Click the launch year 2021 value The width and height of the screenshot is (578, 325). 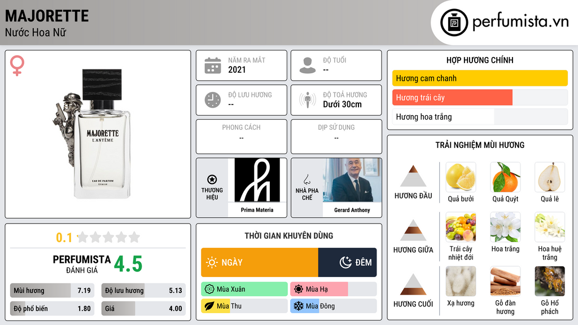click(x=237, y=69)
